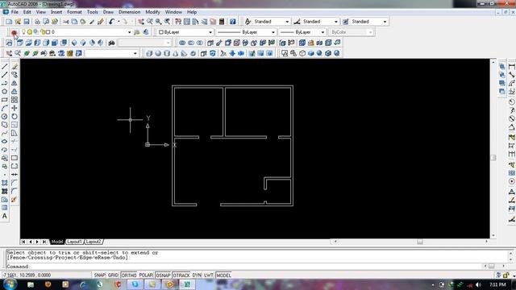Toggle ORTHO mode in status bar
Image resolution: width=516 pixels, height=290 pixels.
(x=129, y=275)
